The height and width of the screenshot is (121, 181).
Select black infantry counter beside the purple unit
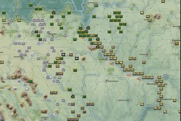click(63, 55)
